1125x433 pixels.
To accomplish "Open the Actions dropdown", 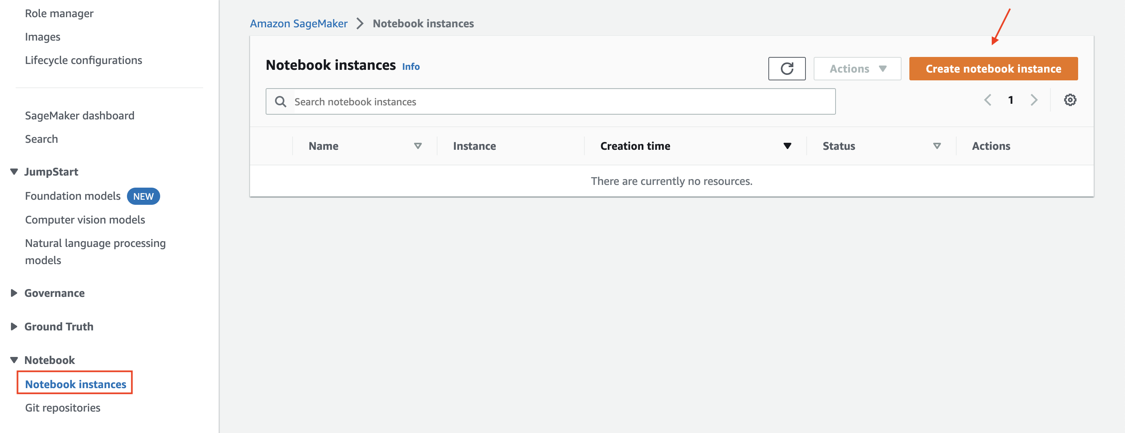I will coord(857,68).
